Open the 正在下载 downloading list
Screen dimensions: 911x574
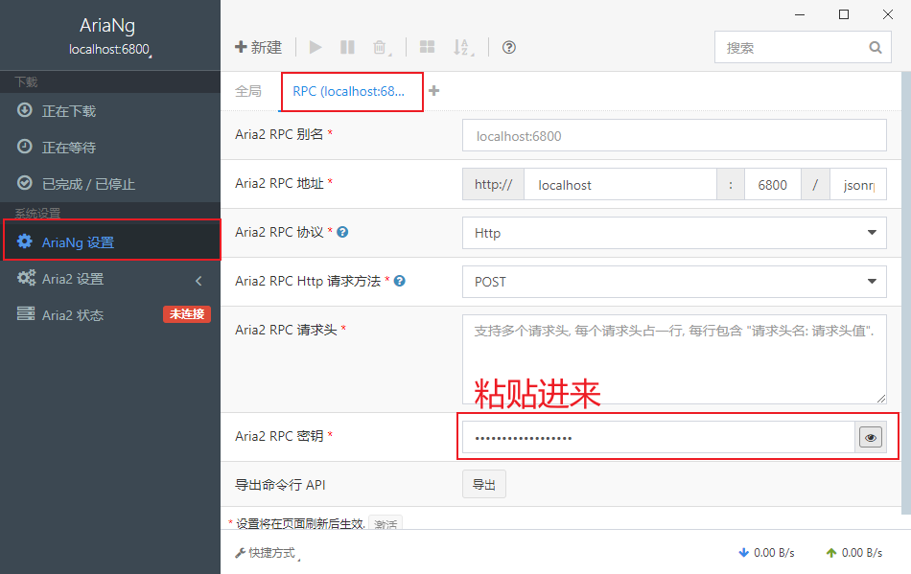pos(110,110)
